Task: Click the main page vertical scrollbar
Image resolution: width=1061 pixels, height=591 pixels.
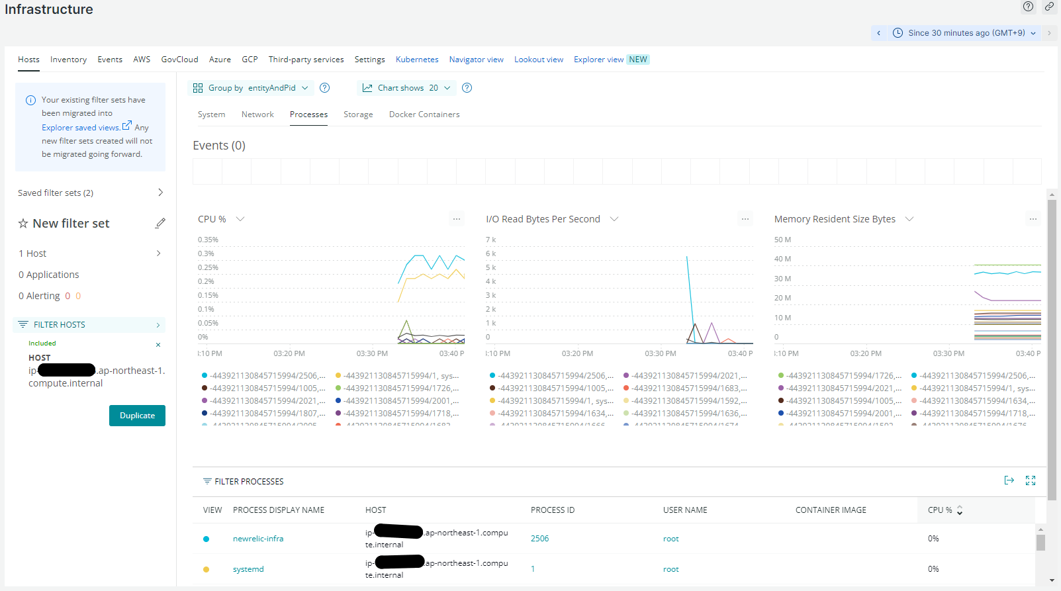Action: pos(1052,344)
